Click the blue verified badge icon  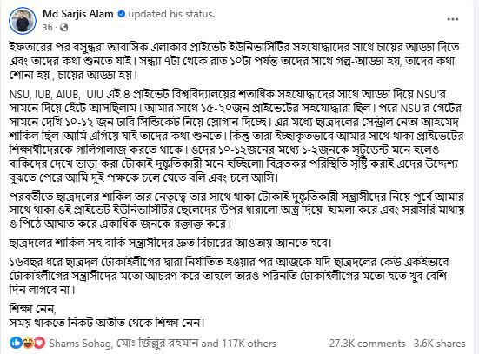coord(122,14)
